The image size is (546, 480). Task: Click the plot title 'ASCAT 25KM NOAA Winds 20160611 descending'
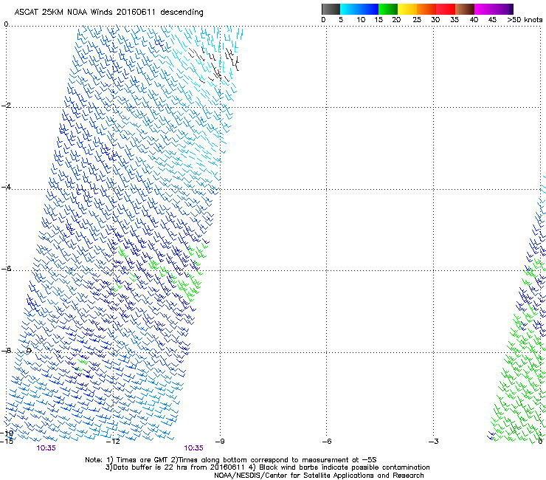coord(108,13)
